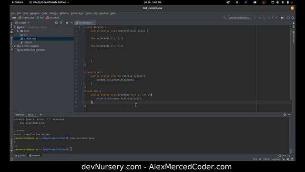305x172 pixels.
Task: Toggle the Favorites tool window side tab
Action: pos(11,145)
